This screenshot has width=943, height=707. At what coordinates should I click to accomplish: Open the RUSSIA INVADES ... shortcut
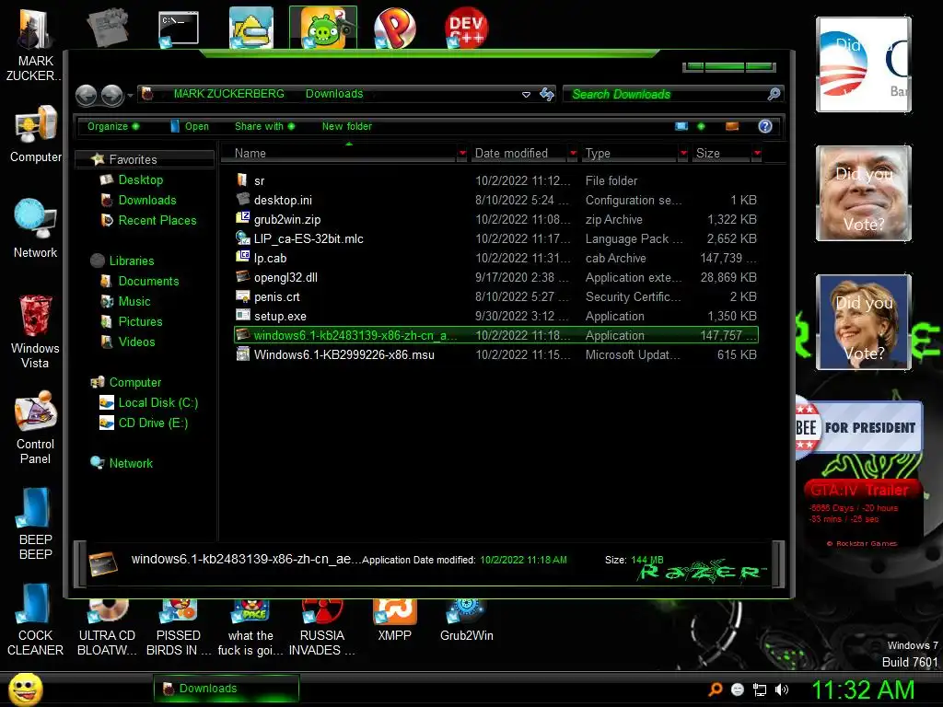[x=322, y=628]
